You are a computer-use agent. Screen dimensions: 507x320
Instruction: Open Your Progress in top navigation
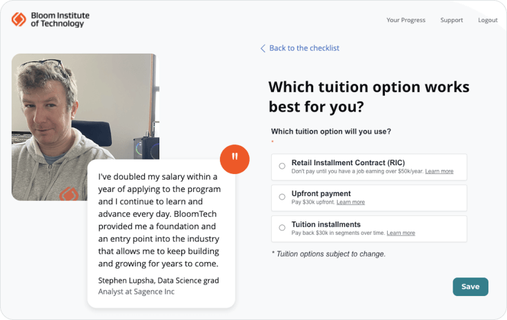pos(406,20)
